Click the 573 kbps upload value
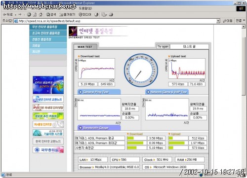 (178, 84)
